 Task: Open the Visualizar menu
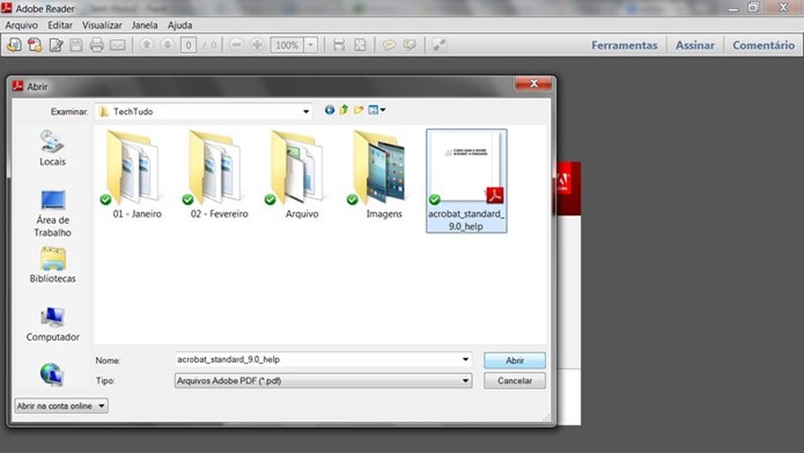pos(102,25)
